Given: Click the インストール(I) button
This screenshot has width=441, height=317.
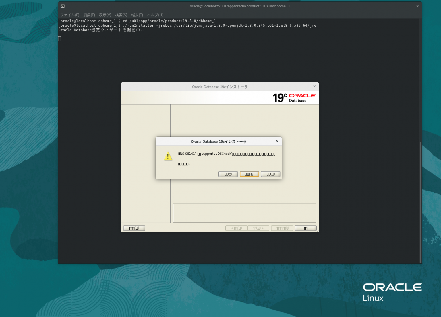Looking at the screenshot, I should 282,228.
